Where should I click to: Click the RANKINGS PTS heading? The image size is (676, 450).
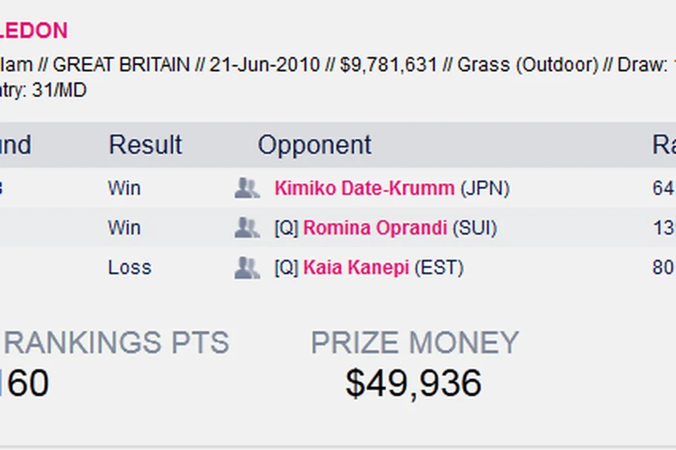116,343
